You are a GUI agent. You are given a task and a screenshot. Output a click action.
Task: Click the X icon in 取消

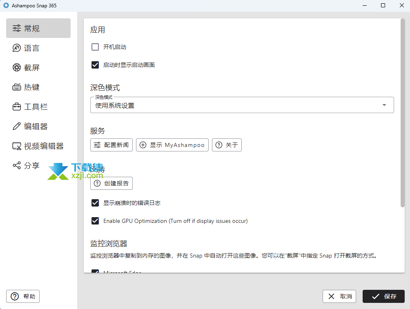click(x=331, y=296)
